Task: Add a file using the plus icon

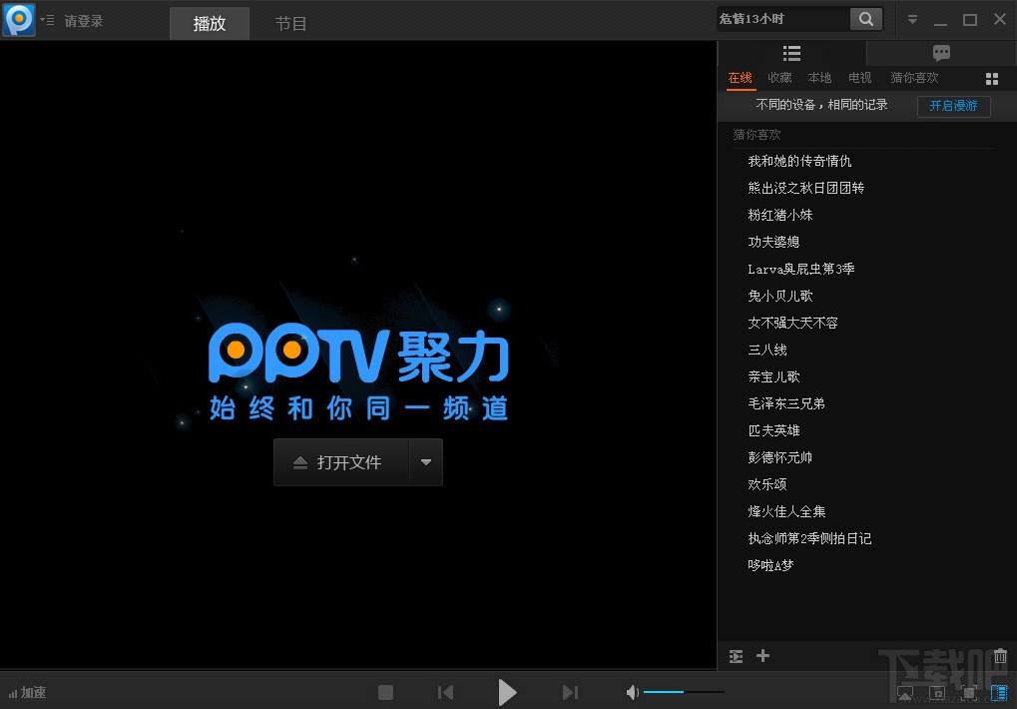Action: click(763, 656)
